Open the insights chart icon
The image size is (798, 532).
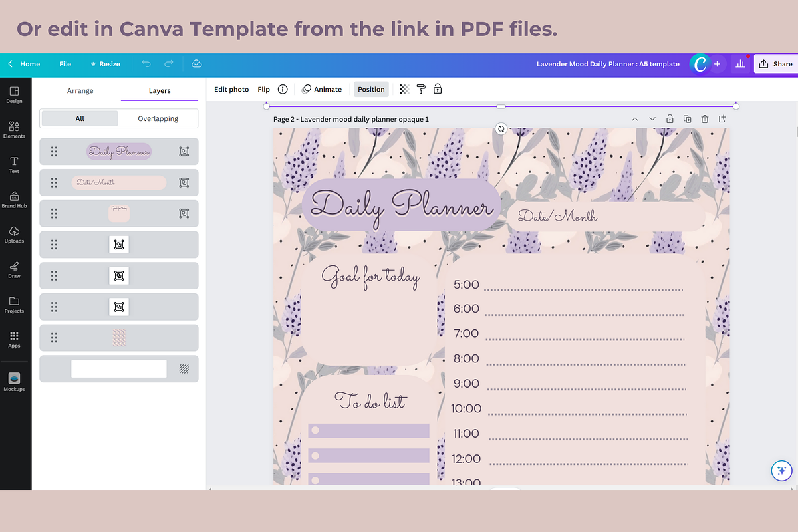(x=739, y=64)
